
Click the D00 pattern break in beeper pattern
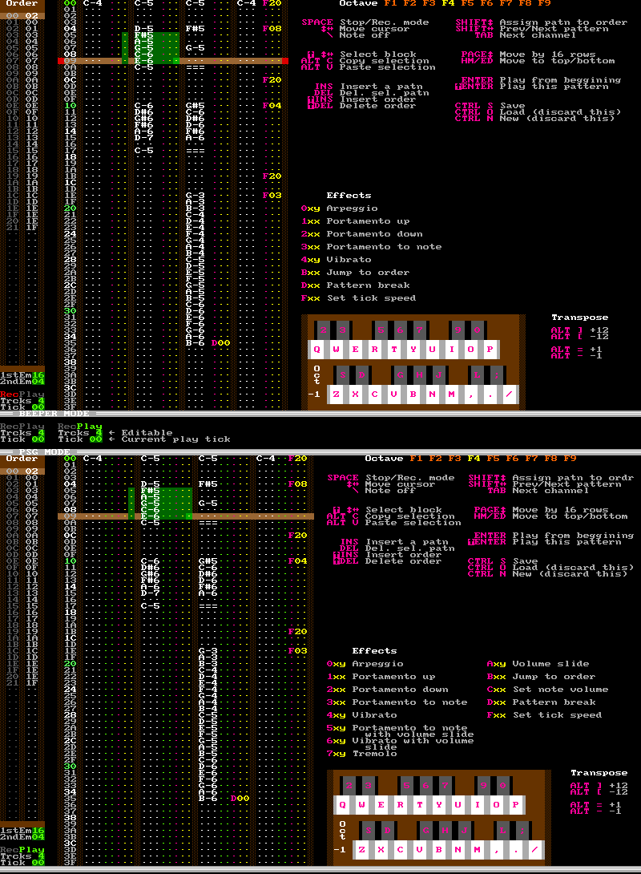[x=220, y=343]
